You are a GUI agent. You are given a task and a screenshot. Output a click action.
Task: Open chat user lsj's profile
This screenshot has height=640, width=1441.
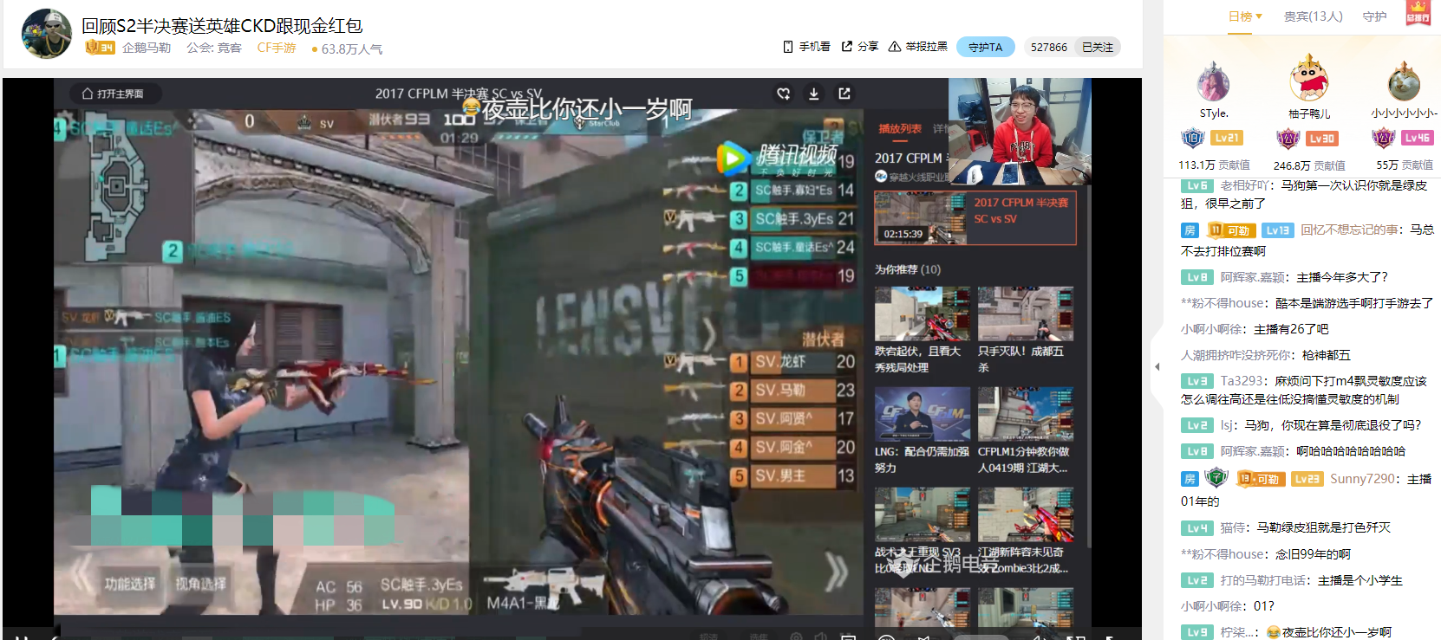point(1227,424)
